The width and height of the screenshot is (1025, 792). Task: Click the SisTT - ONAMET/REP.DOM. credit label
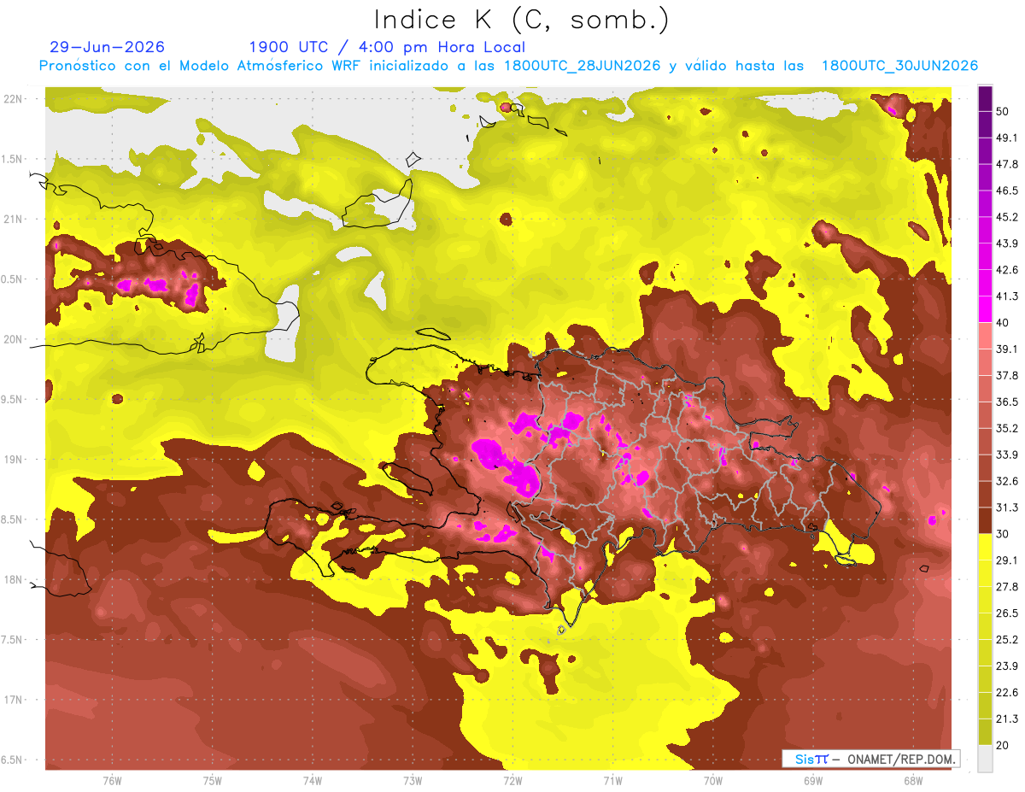point(870,759)
